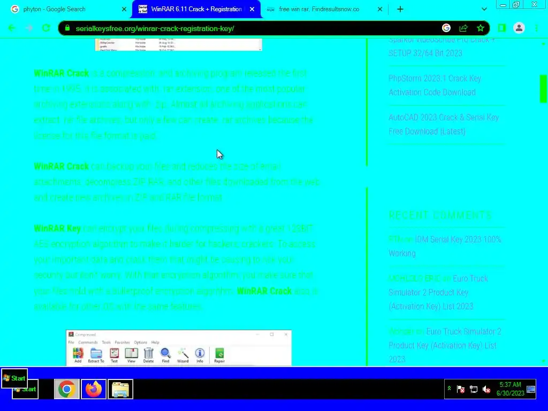Viewport: 548px width, 411px height.
Task: Click the Find icon in WinRAR image
Action: click(x=166, y=355)
